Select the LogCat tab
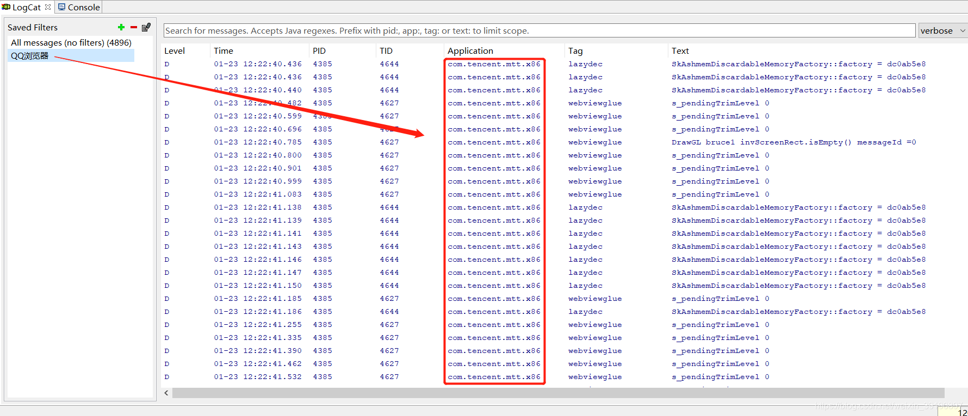 tap(27, 7)
